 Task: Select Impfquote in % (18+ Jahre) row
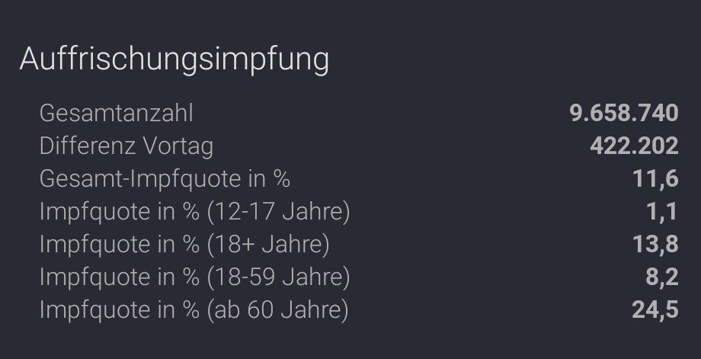tap(359, 245)
